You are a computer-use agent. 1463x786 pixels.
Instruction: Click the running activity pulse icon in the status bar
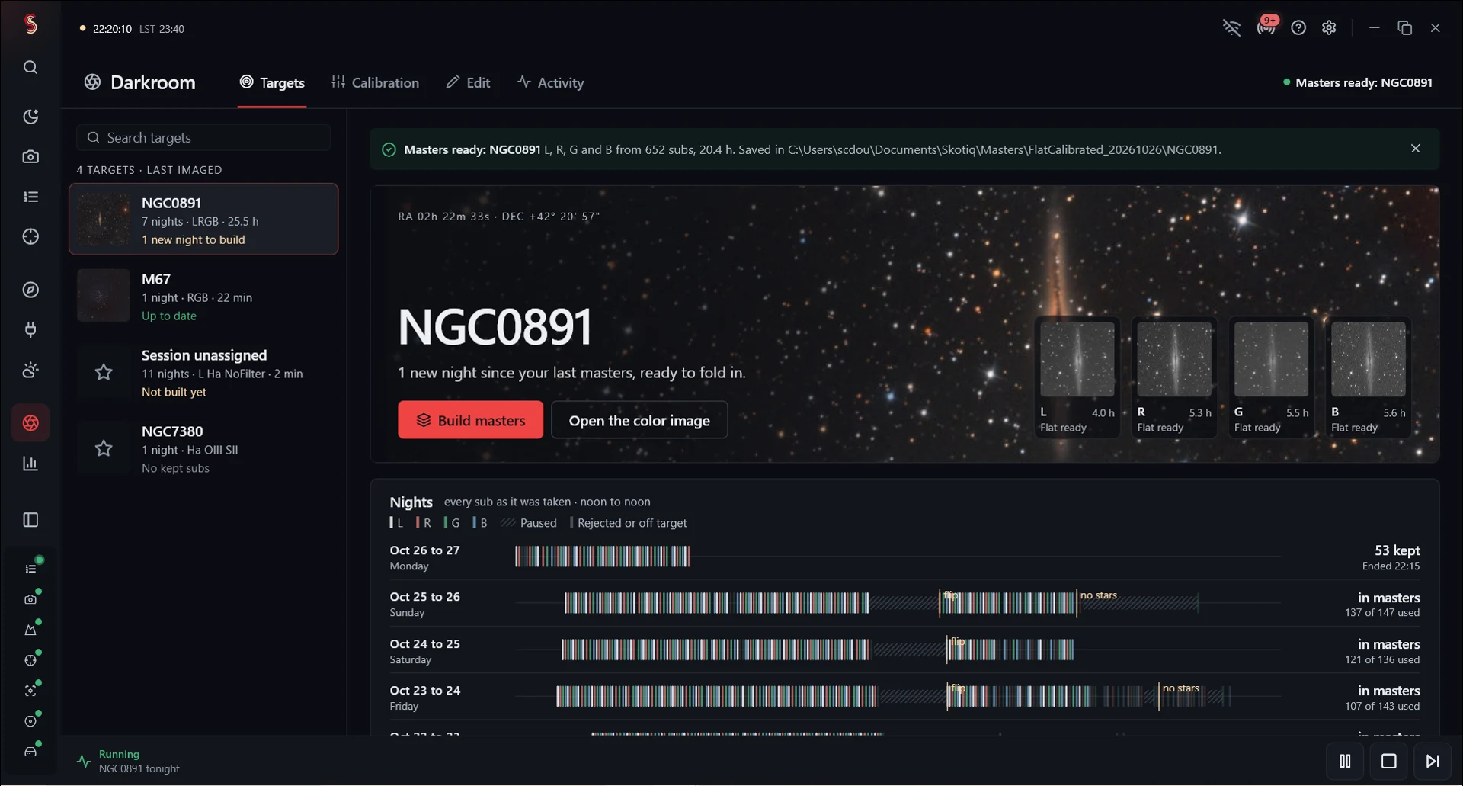pos(84,761)
